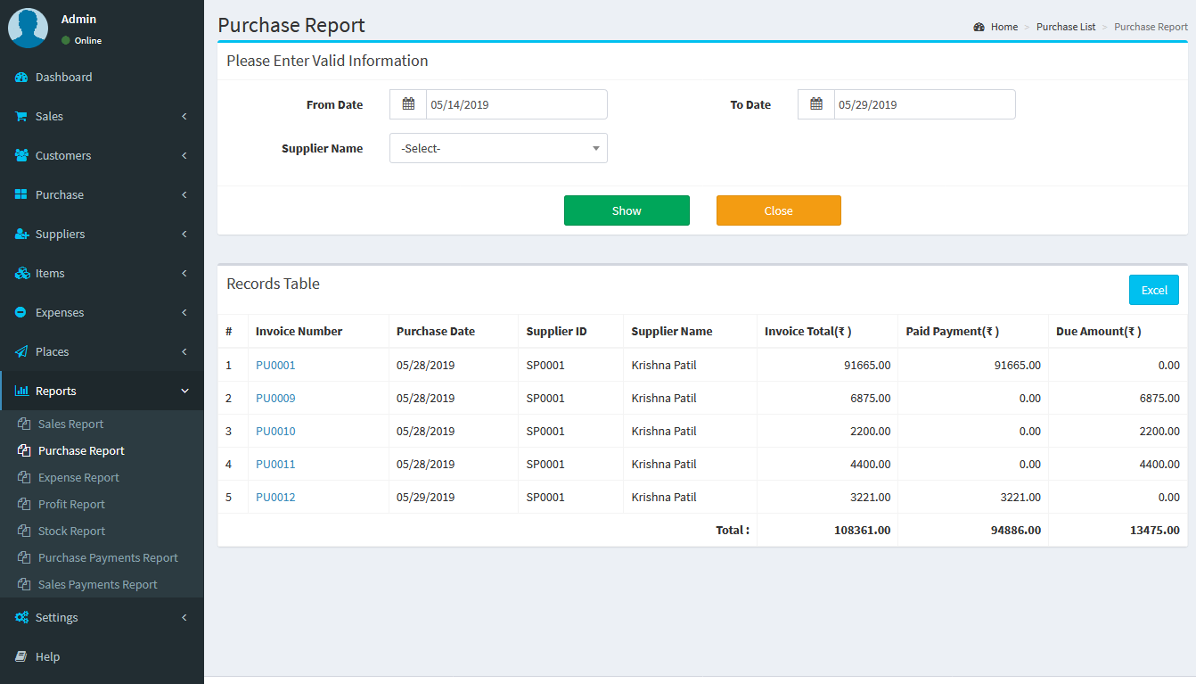Viewport: 1196px width, 684px height.
Task: Click the To Date calendar icon
Action: tap(816, 104)
